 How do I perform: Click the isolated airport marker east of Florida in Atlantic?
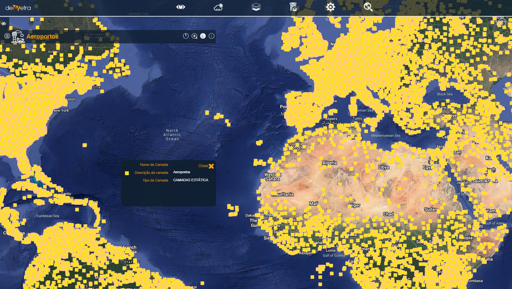coord(85,145)
